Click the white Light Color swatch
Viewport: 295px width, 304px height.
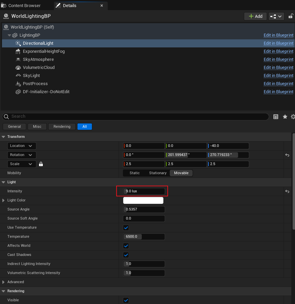pyautogui.click(x=143, y=200)
